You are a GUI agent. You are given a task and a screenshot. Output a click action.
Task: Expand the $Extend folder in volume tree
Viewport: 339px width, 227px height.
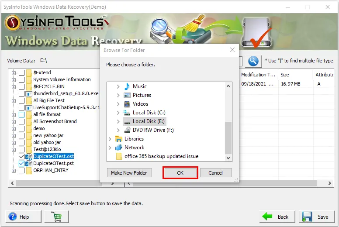click(14, 73)
